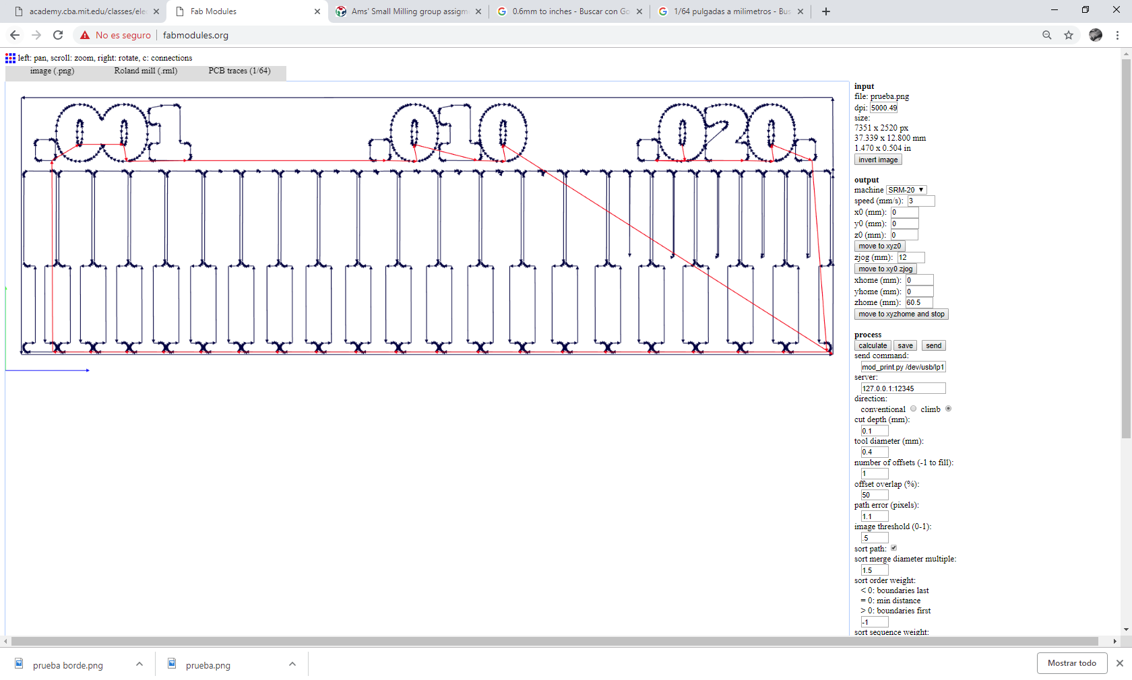Open a new browser tab
The width and height of the screenshot is (1132, 680).
[x=826, y=11]
